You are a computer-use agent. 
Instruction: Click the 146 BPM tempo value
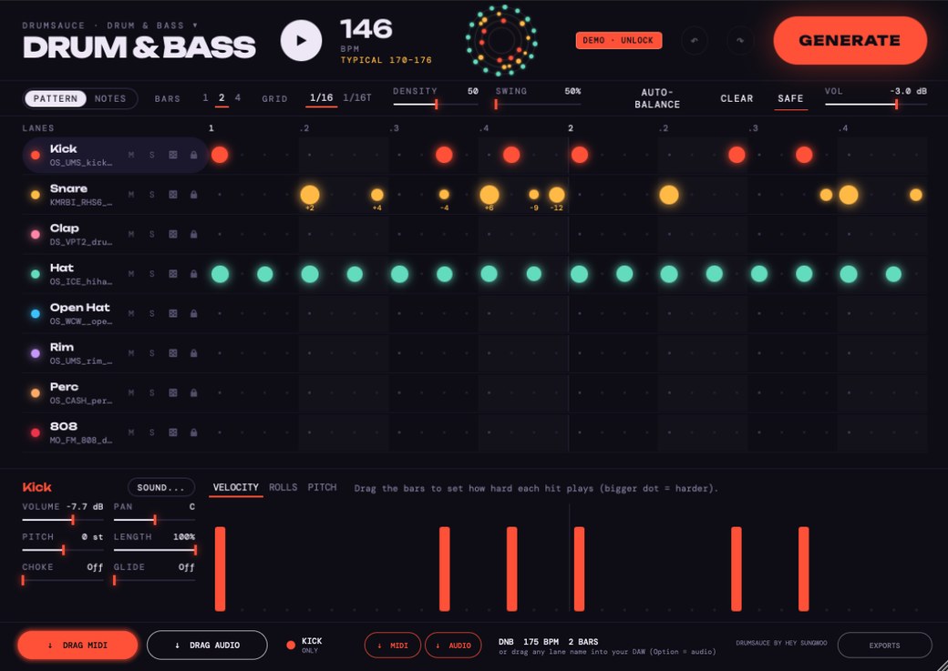click(366, 29)
